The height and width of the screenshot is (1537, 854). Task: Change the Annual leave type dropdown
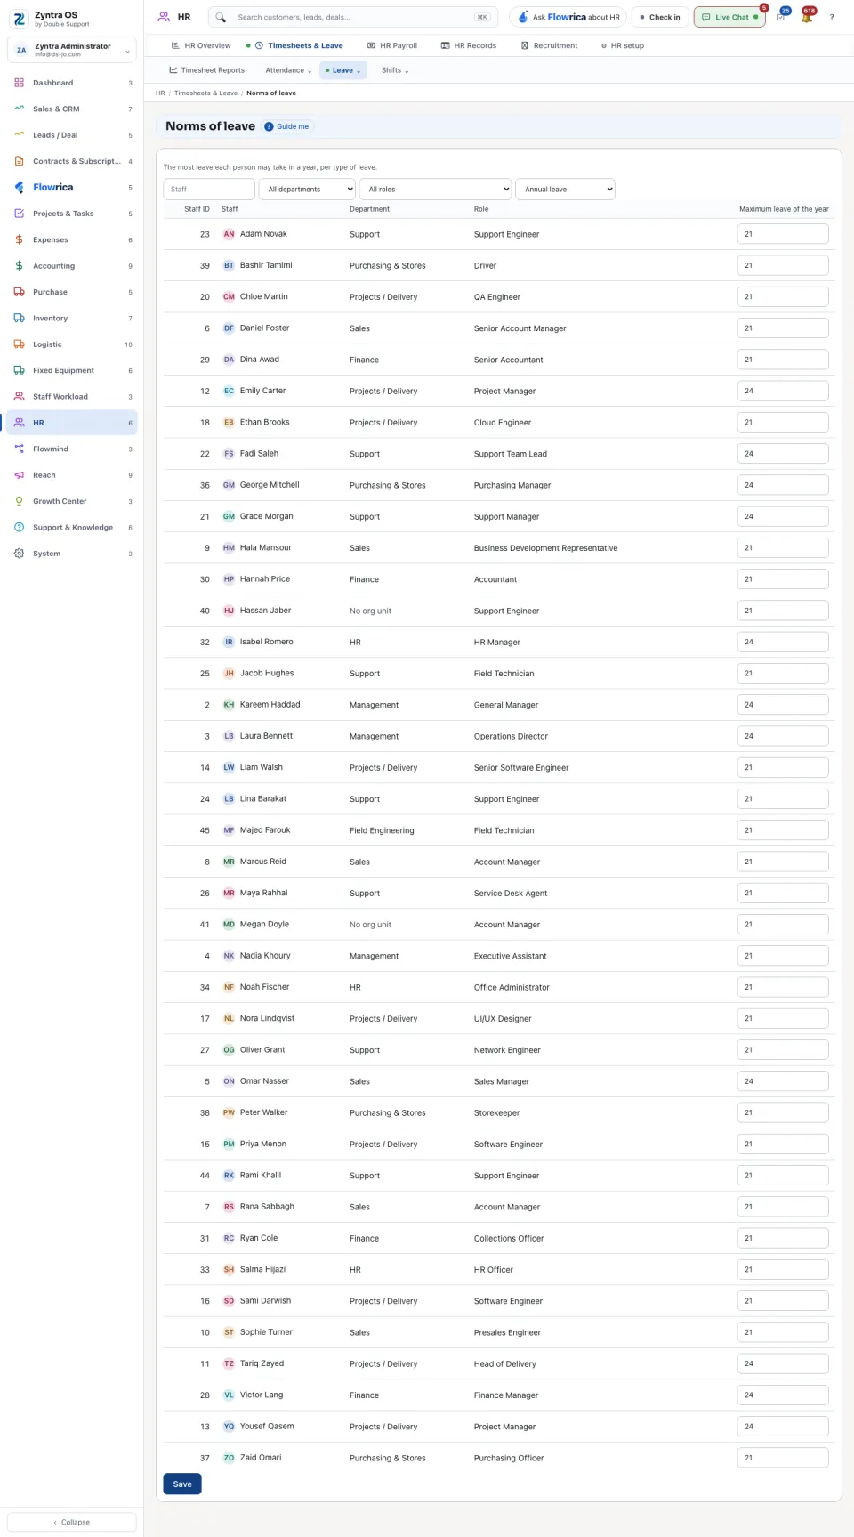click(x=565, y=189)
